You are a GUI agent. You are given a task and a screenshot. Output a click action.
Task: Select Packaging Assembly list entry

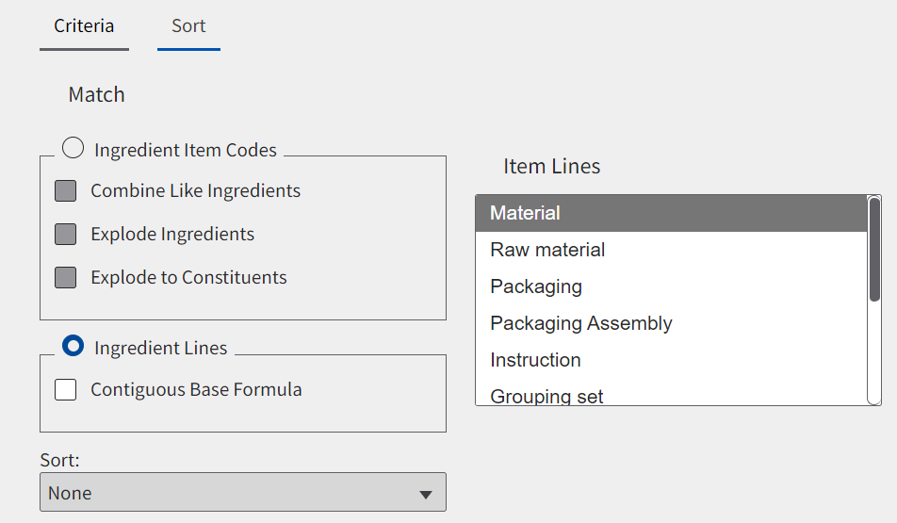pyautogui.click(x=670, y=323)
